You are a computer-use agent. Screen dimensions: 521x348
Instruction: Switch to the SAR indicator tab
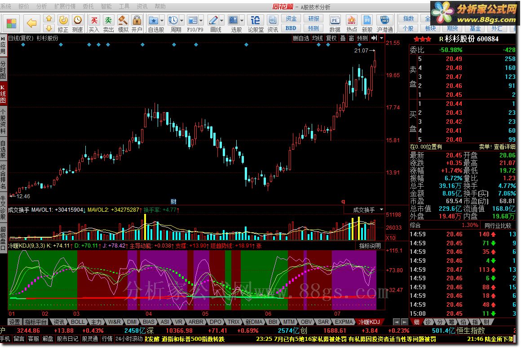pyautogui.click(x=323, y=322)
